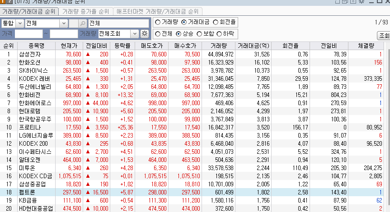Screen dimensions: 390x212
Task: Click the 거래량 table column header
Action: pyautogui.click(x=219, y=46)
